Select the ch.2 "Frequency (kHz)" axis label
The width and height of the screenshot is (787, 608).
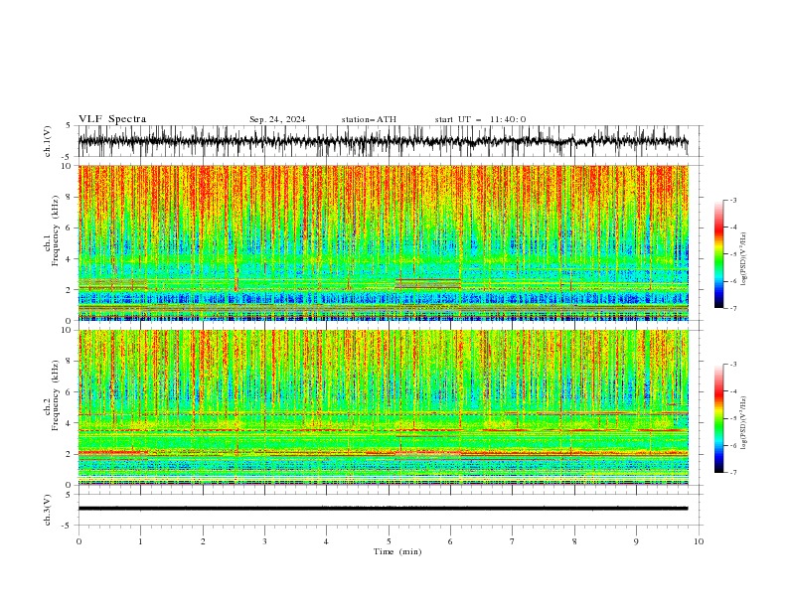tap(55, 395)
